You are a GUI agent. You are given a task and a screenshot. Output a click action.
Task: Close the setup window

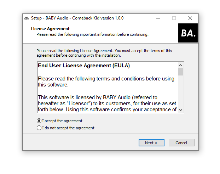[x=190, y=18]
